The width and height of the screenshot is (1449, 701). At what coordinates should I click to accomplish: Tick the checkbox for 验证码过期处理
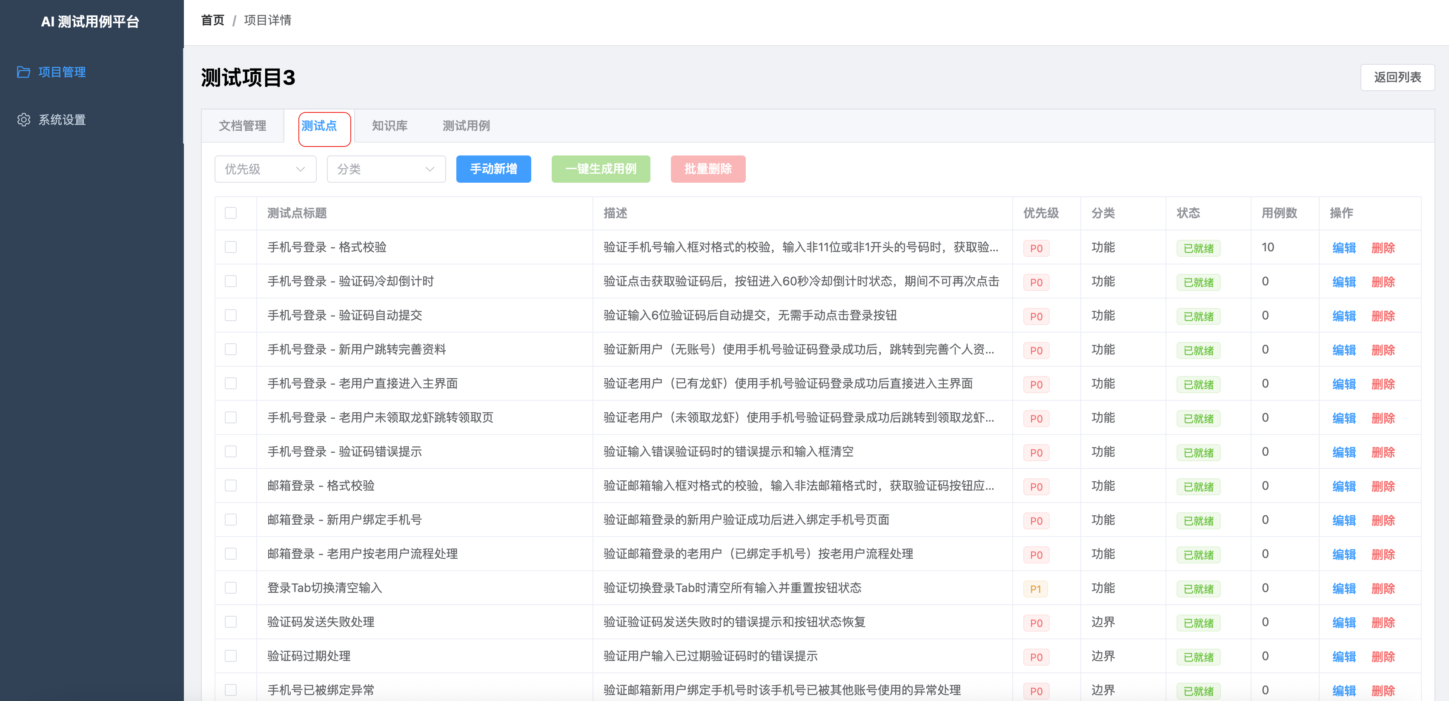(x=231, y=656)
